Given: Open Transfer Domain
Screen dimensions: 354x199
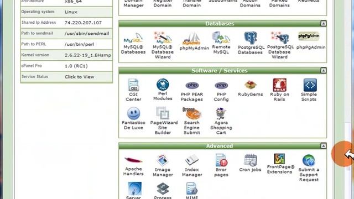Looking at the screenshot, I should pos(192,4).
